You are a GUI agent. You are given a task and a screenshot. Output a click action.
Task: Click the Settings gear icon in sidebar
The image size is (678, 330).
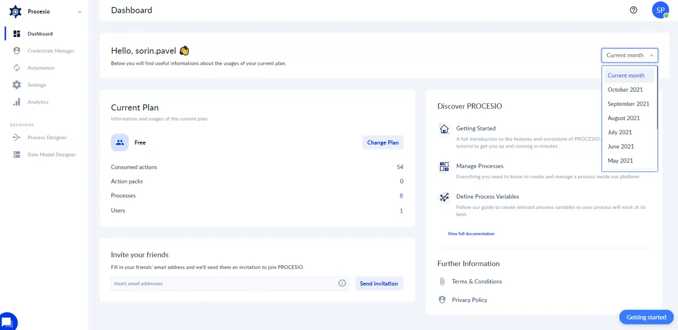(x=16, y=85)
